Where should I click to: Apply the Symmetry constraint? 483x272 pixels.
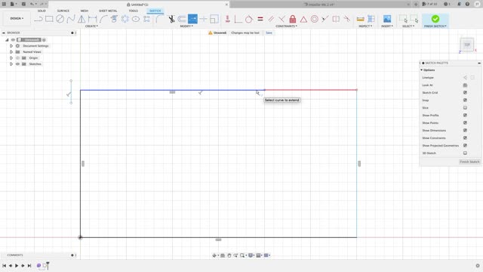pos(336,19)
